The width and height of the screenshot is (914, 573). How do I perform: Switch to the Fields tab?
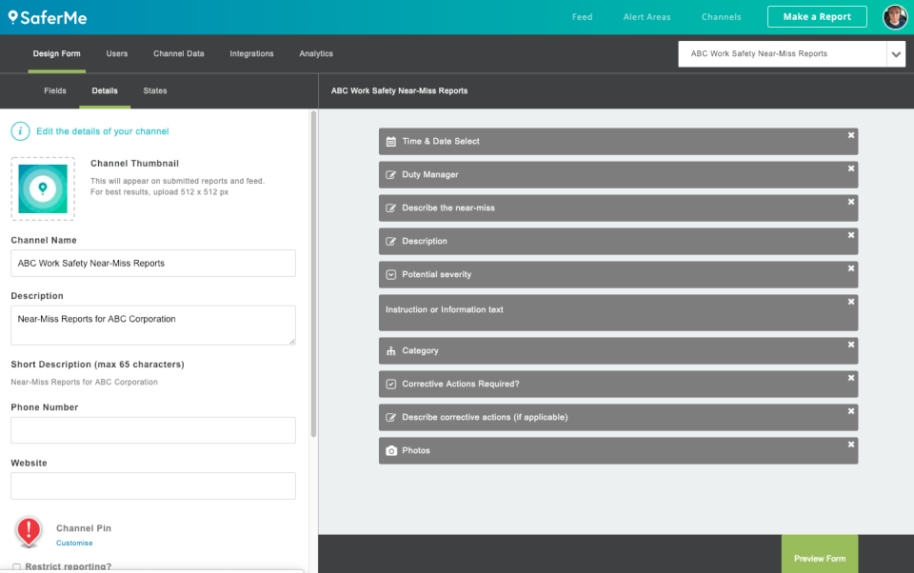(x=54, y=90)
